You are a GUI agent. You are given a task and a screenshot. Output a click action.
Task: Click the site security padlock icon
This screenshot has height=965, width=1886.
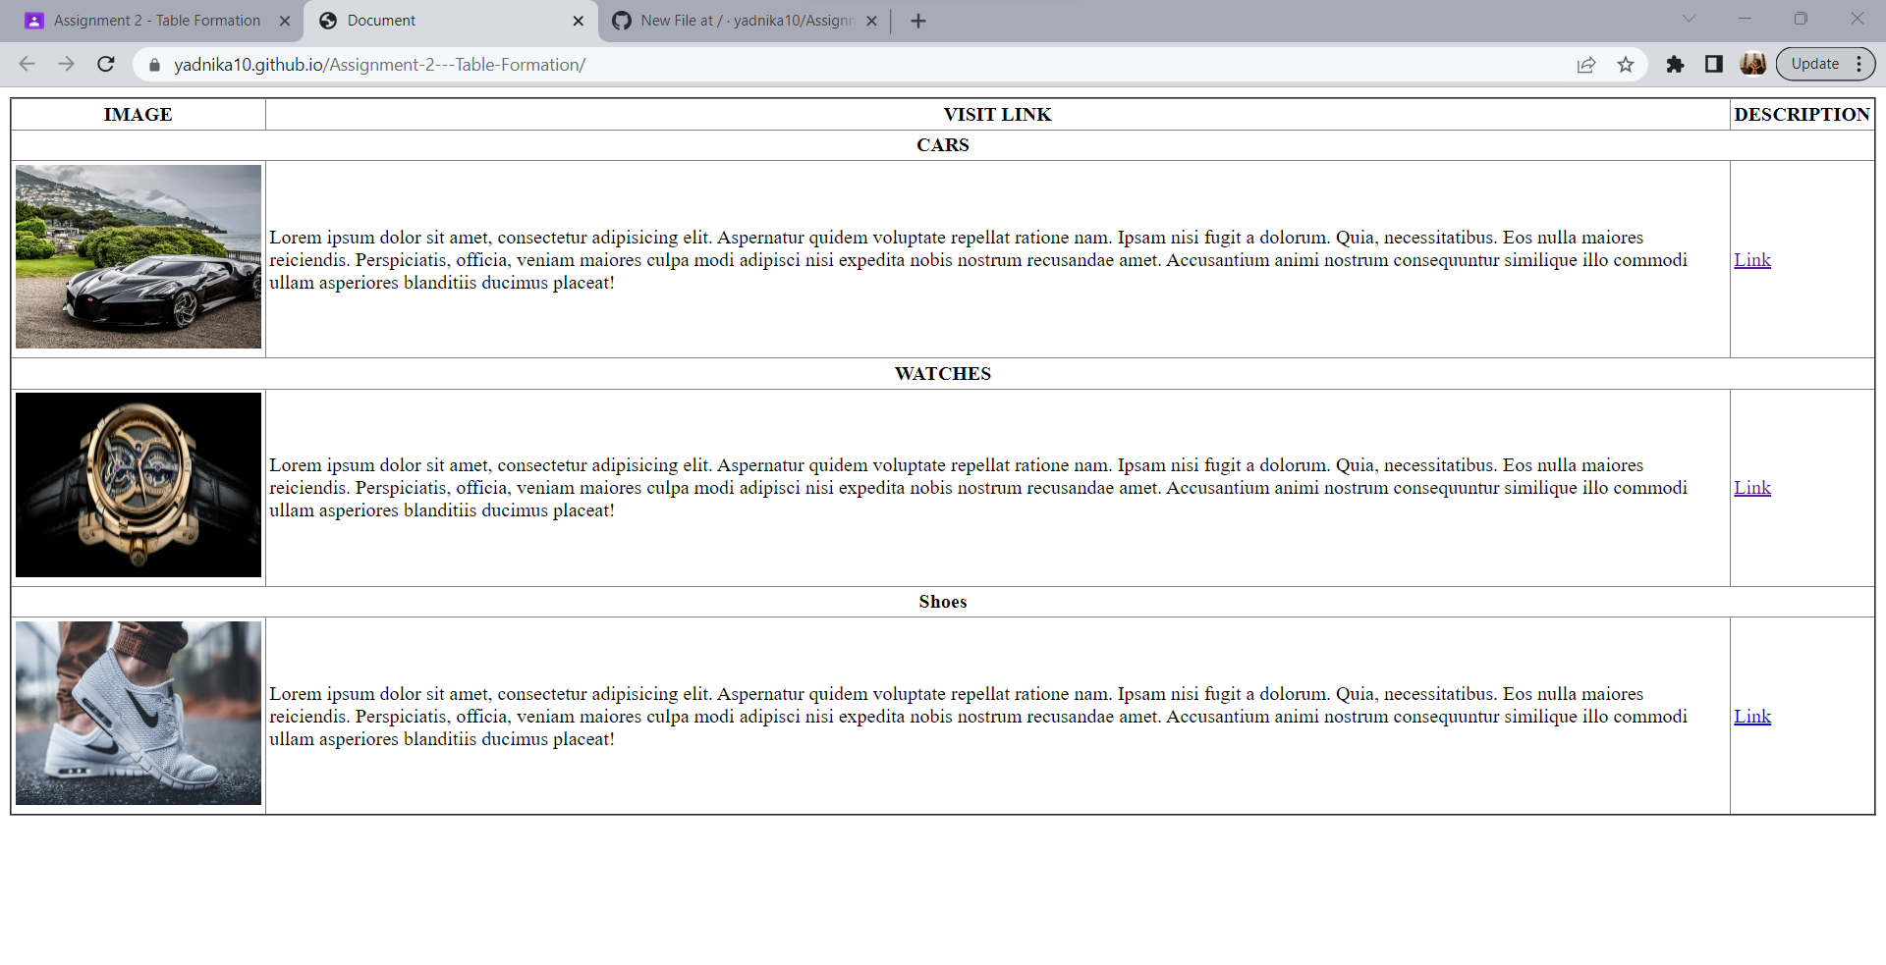point(154,65)
